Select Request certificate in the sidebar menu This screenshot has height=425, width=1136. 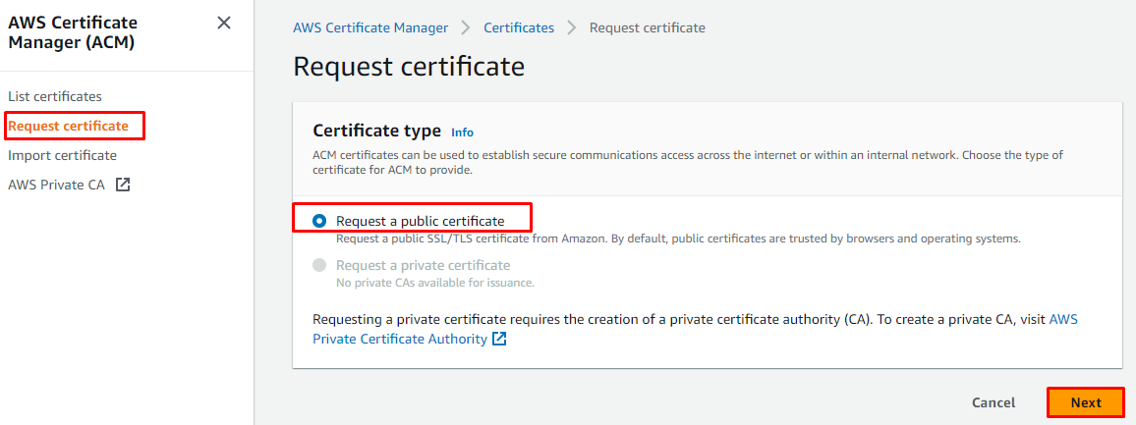click(x=69, y=126)
